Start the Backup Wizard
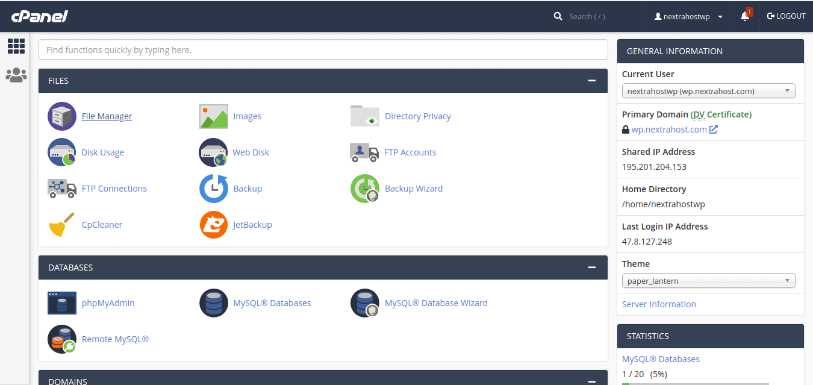 pyautogui.click(x=413, y=188)
